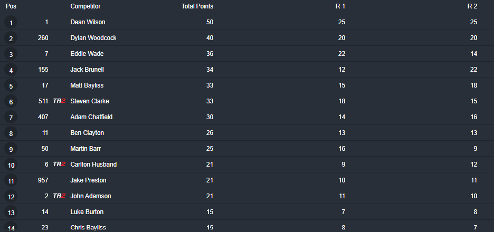This screenshot has height=232, width=494.
Task: Click the position 13 circle badge
Action: click(x=11, y=212)
